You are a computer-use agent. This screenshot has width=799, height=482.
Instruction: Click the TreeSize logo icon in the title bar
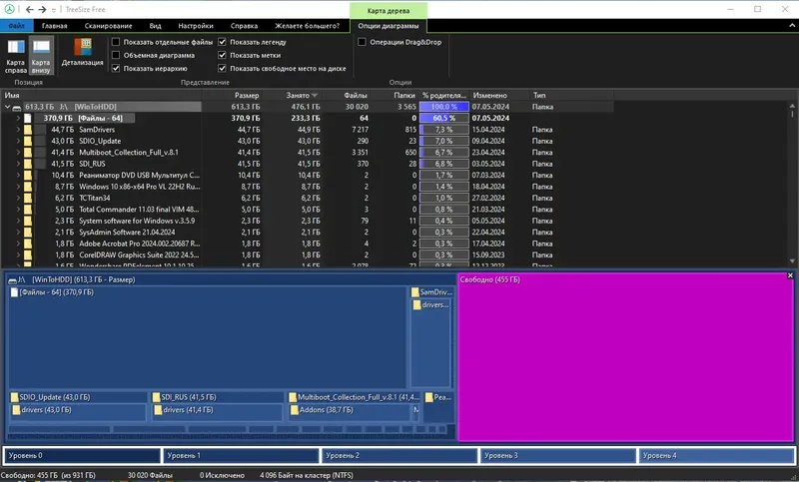9,9
